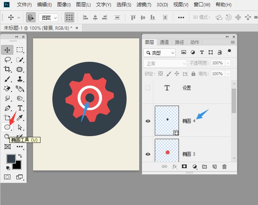The width and height of the screenshot is (258, 205).
Task: Switch to the 通道 tab
Action: [x=164, y=42]
